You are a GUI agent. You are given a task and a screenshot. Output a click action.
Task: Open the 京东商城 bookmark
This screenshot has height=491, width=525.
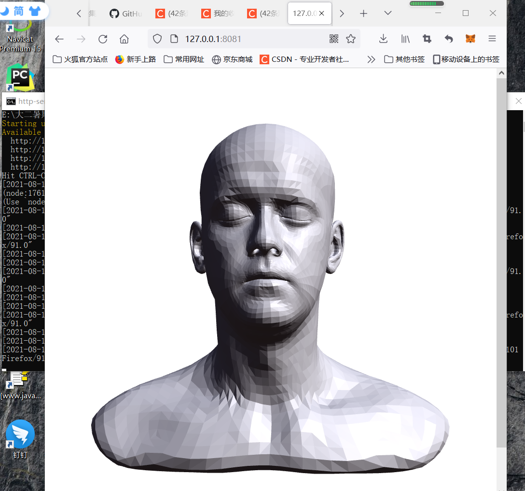pos(233,59)
